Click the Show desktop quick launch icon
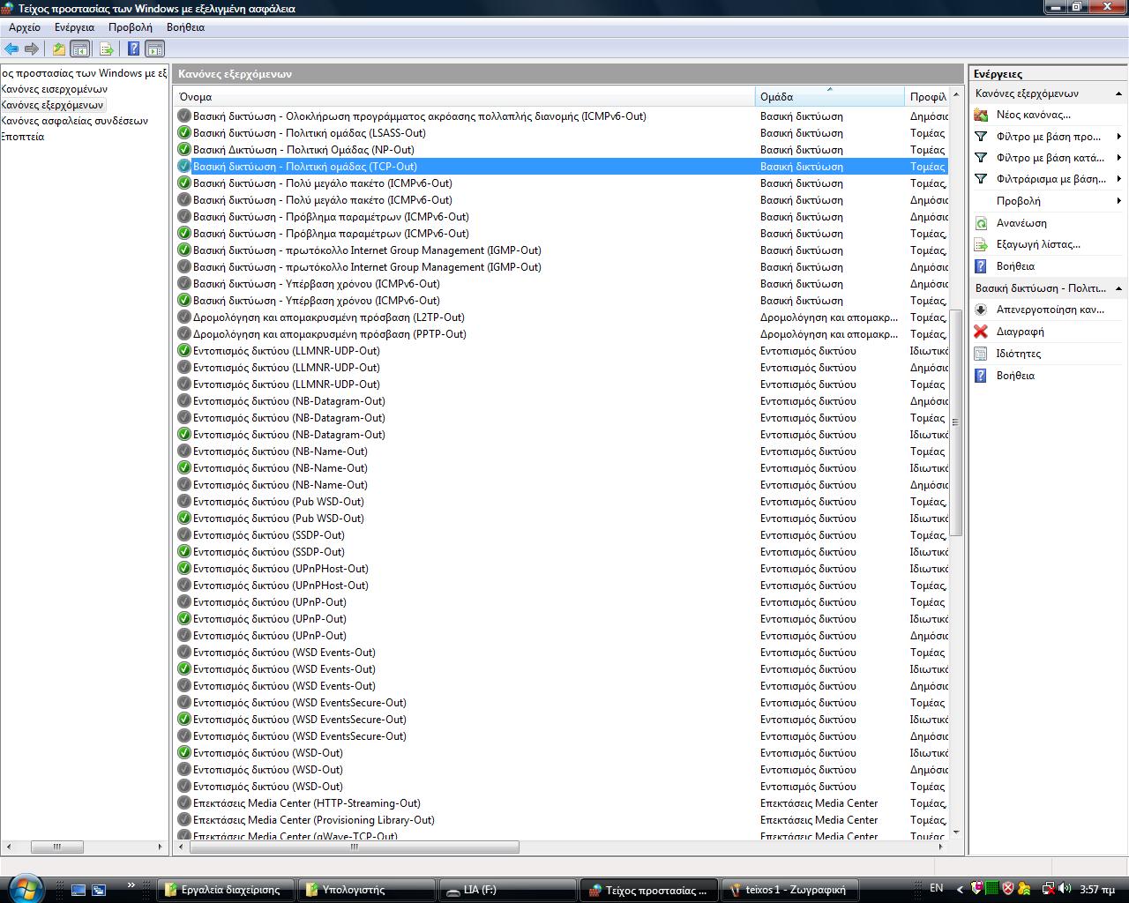 point(79,890)
